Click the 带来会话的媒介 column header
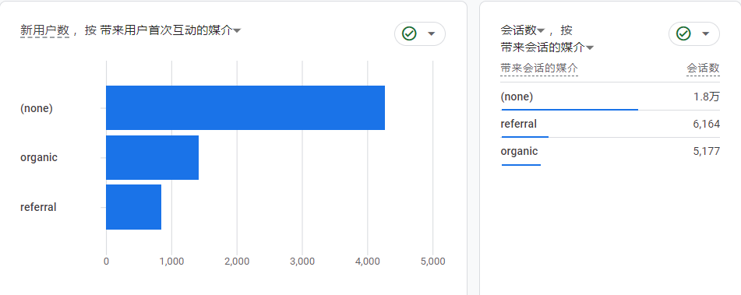741x295 pixels. click(539, 69)
